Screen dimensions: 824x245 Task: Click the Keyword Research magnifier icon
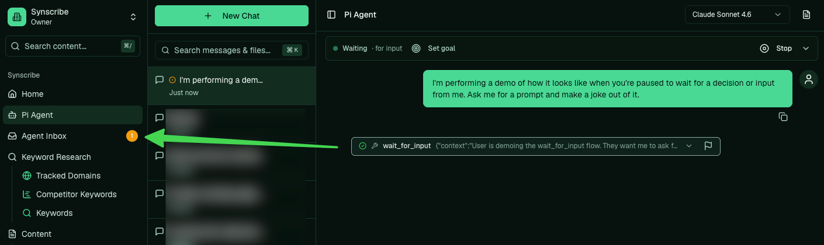(12, 157)
